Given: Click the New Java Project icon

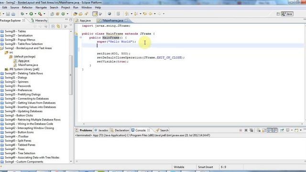Looking at the screenshot, I should (52, 14).
